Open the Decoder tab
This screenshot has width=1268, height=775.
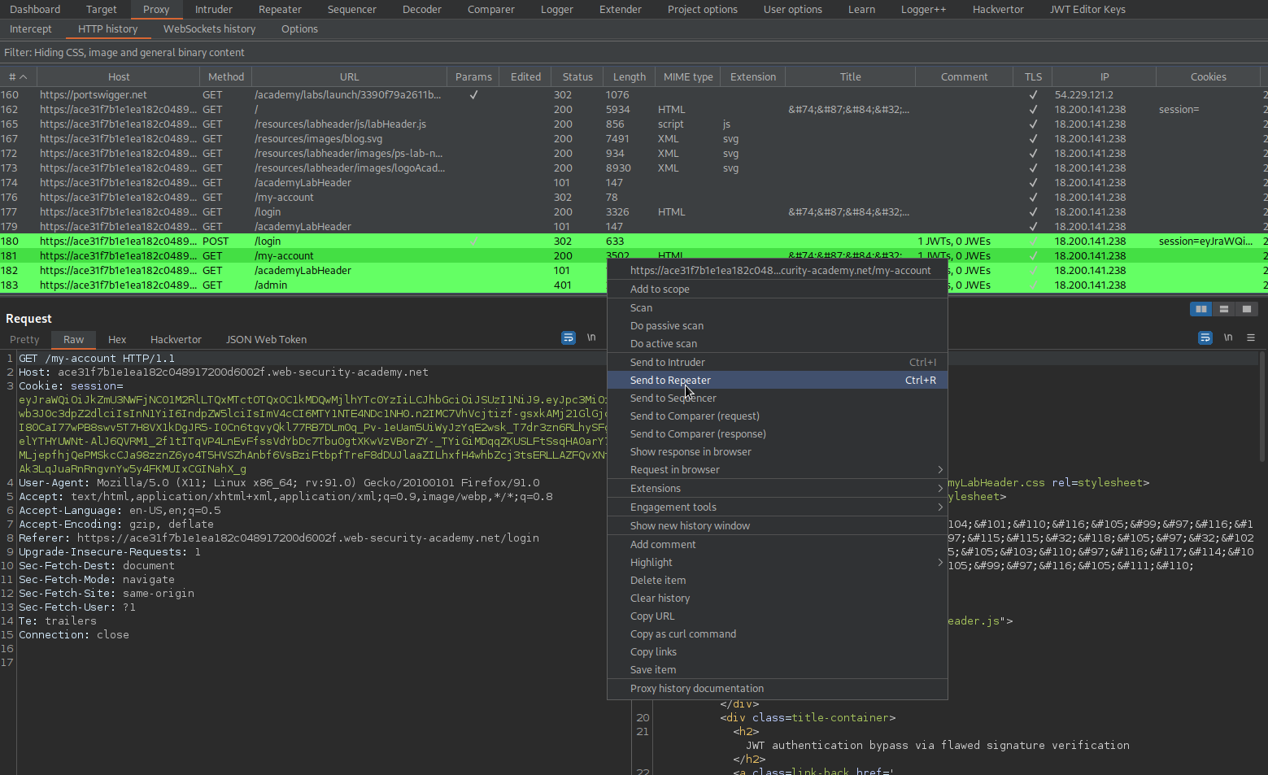422,10
